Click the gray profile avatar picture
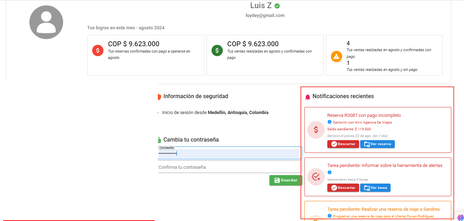The width and height of the screenshot is (464, 221). click(x=46, y=22)
